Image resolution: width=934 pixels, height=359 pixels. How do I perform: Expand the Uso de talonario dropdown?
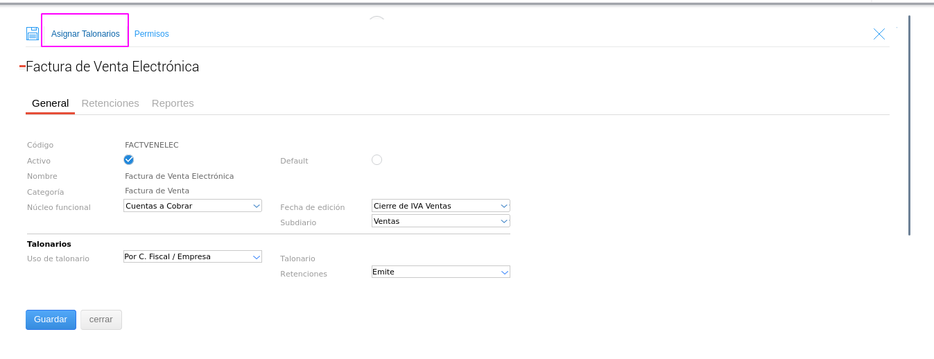point(192,256)
